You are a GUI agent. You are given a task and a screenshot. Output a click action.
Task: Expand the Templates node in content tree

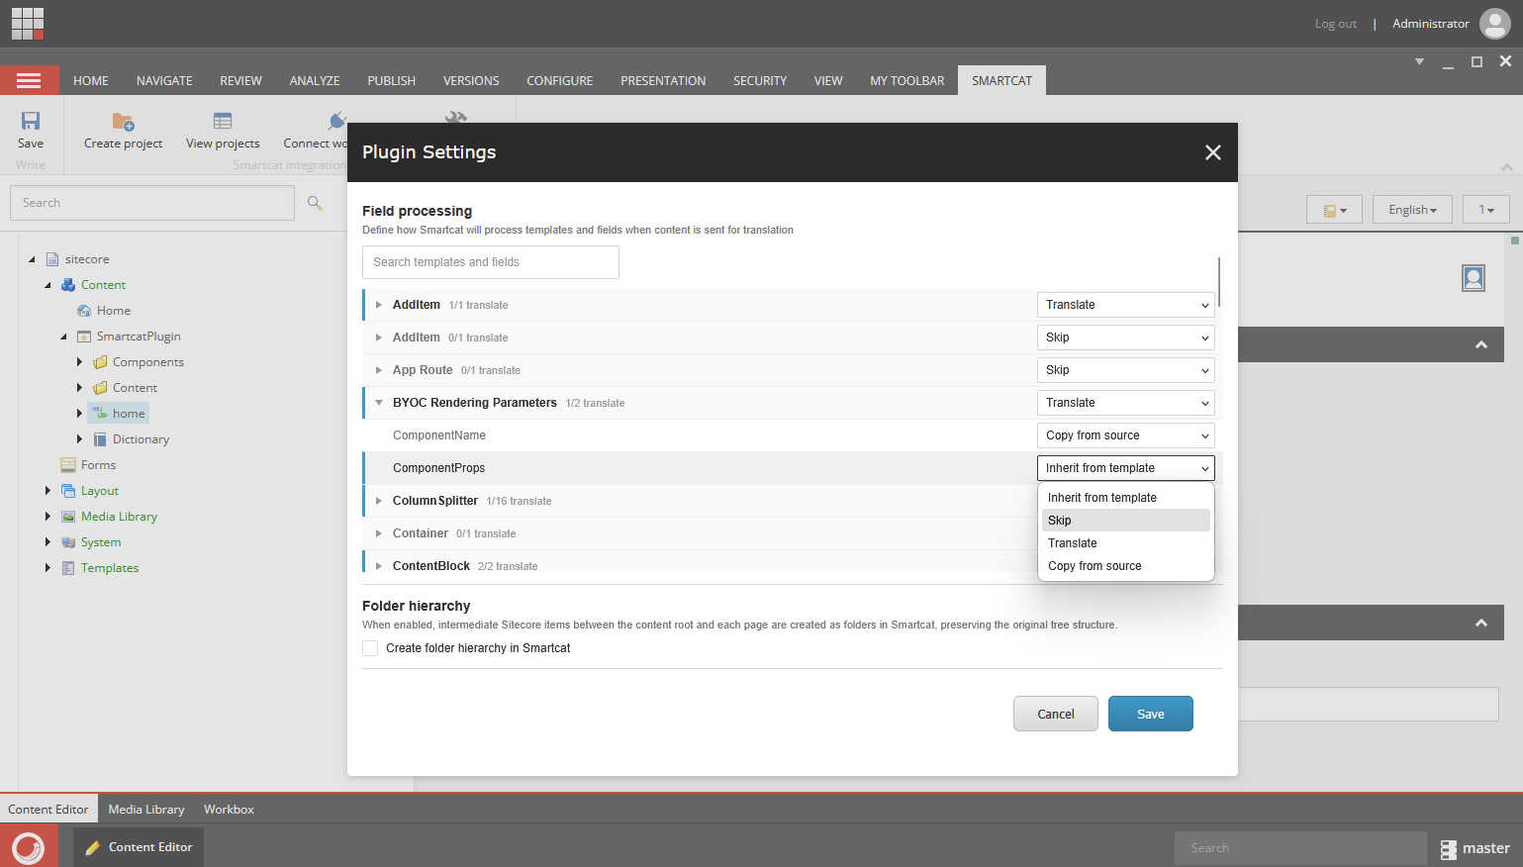[47, 568]
